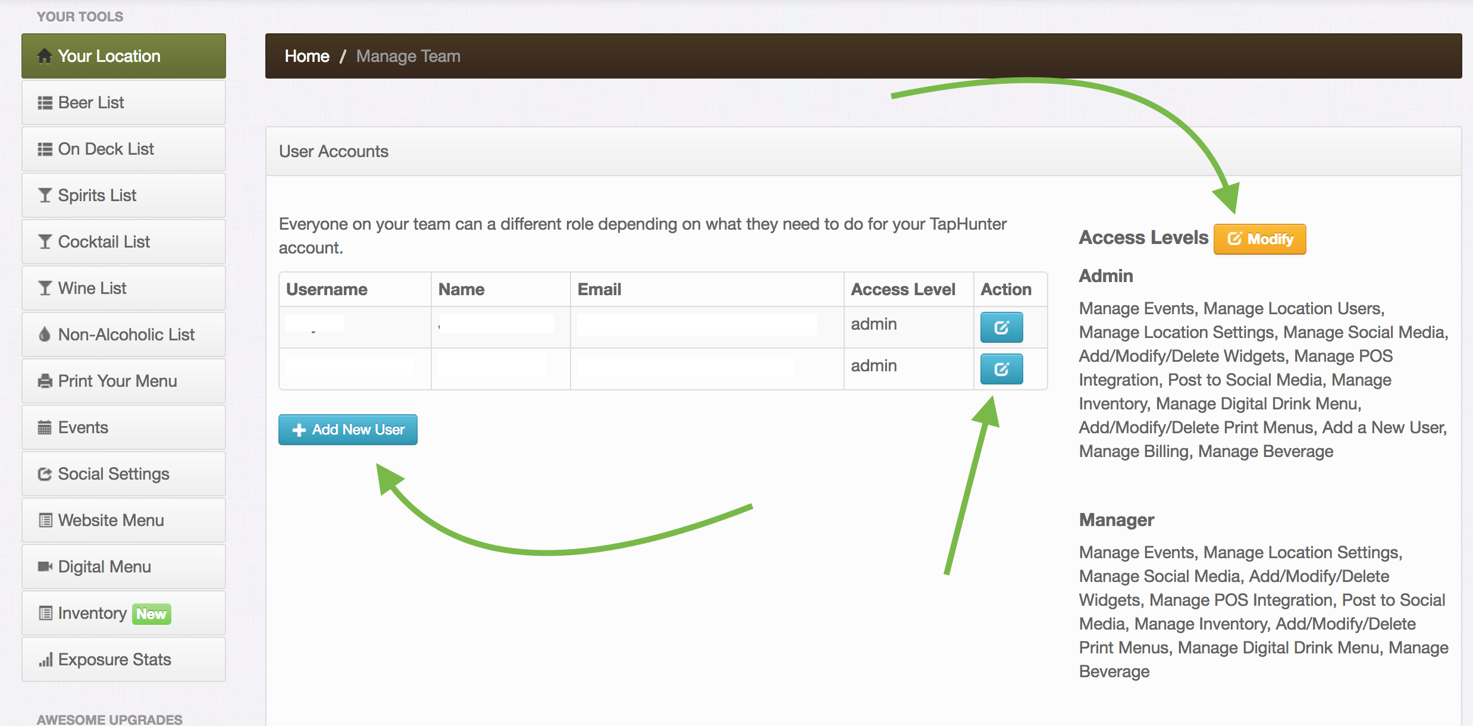Screen dimensions: 1473x726
Task: Open the Cocktail List
Action: pyautogui.click(x=124, y=242)
